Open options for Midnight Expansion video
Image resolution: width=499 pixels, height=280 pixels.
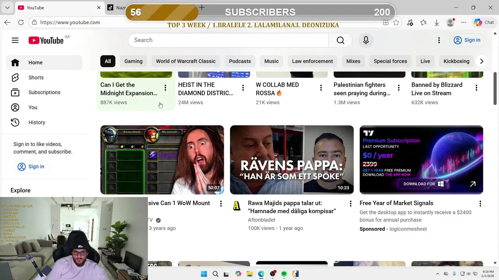[165, 88]
